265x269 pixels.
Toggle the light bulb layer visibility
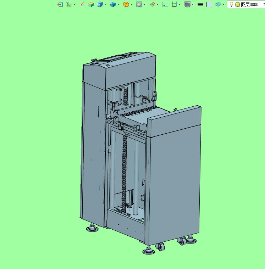click(232, 4)
